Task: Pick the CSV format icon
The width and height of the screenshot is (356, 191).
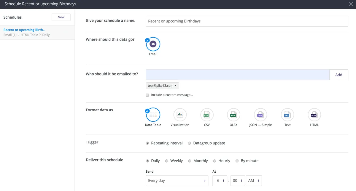Action: pos(207,115)
